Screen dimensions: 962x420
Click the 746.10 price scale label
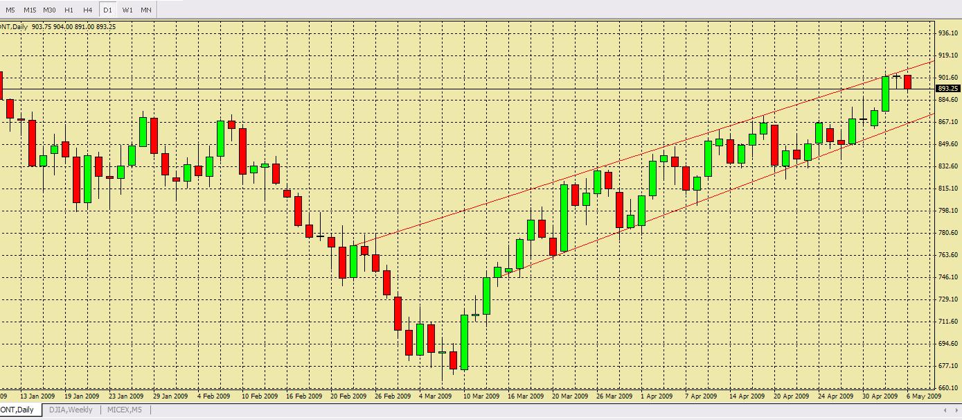point(947,277)
